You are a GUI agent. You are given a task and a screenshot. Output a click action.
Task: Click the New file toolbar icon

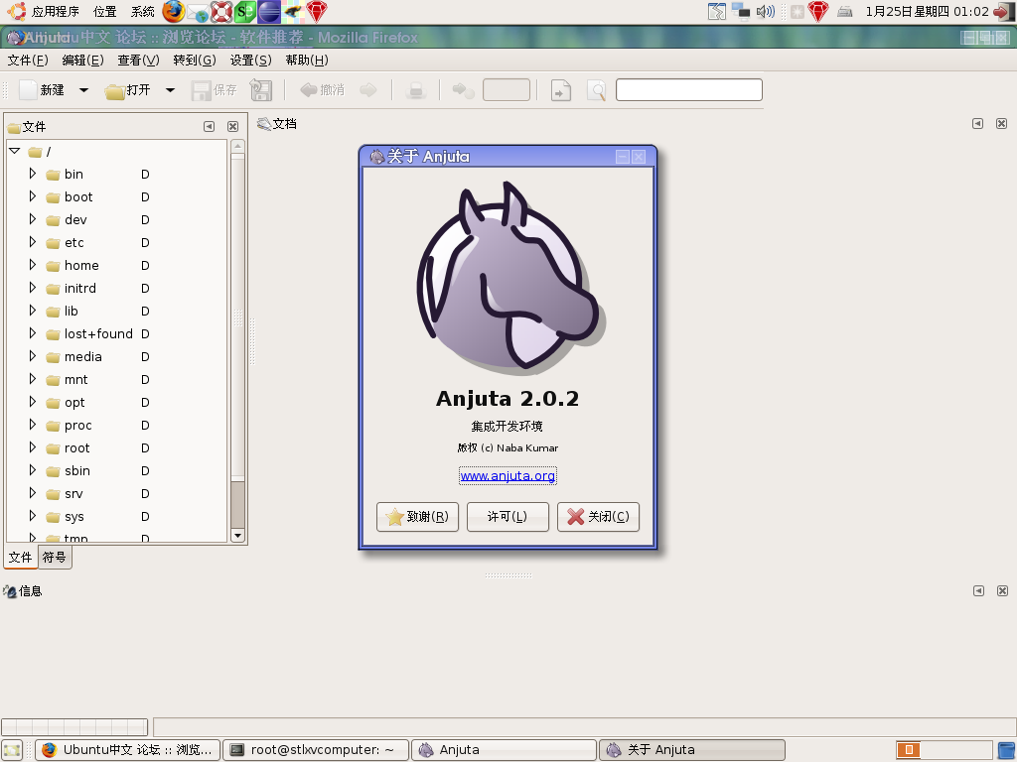pos(29,89)
